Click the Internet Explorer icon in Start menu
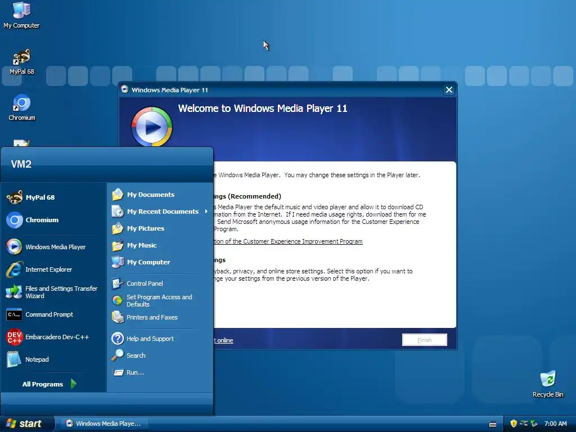Screen dimensions: 576x432 pyautogui.click(x=14, y=269)
